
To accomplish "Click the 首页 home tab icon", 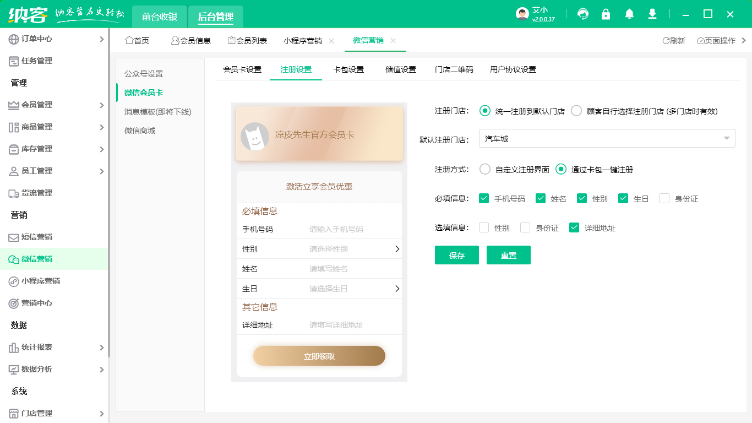I will coord(129,40).
